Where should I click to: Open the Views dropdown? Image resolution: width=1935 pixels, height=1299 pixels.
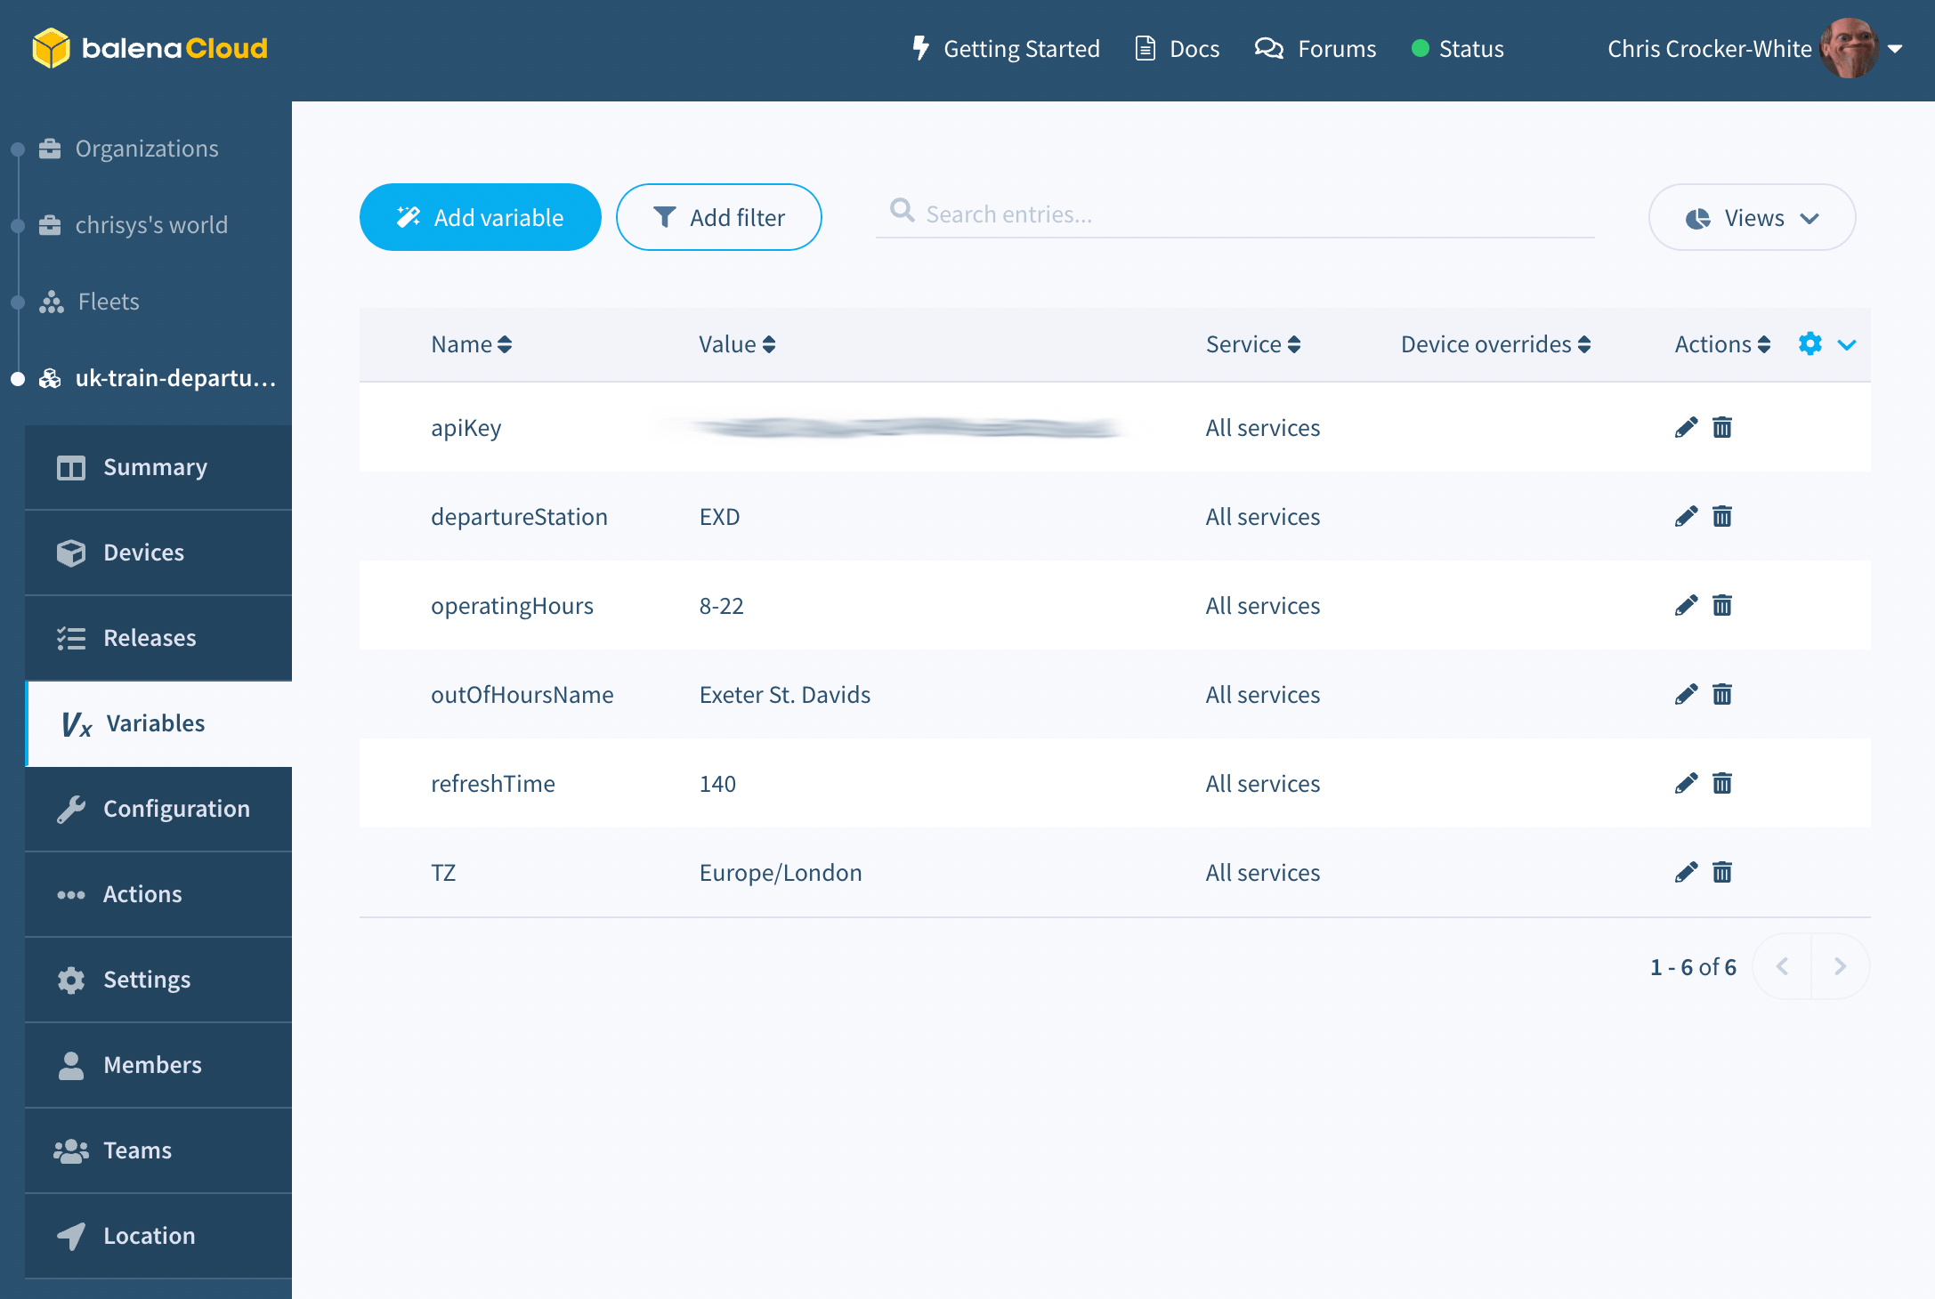coord(1751,218)
